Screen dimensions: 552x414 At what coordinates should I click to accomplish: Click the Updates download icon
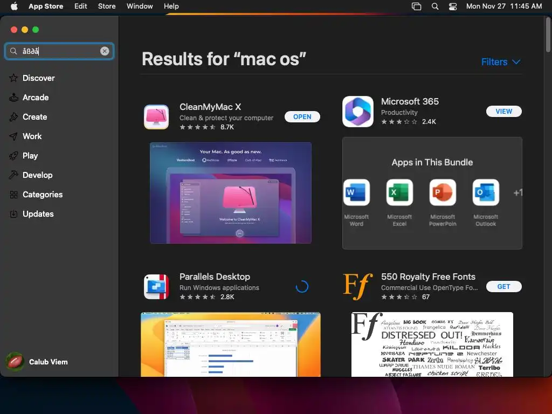pyautogui.click(x=13, y=213)
